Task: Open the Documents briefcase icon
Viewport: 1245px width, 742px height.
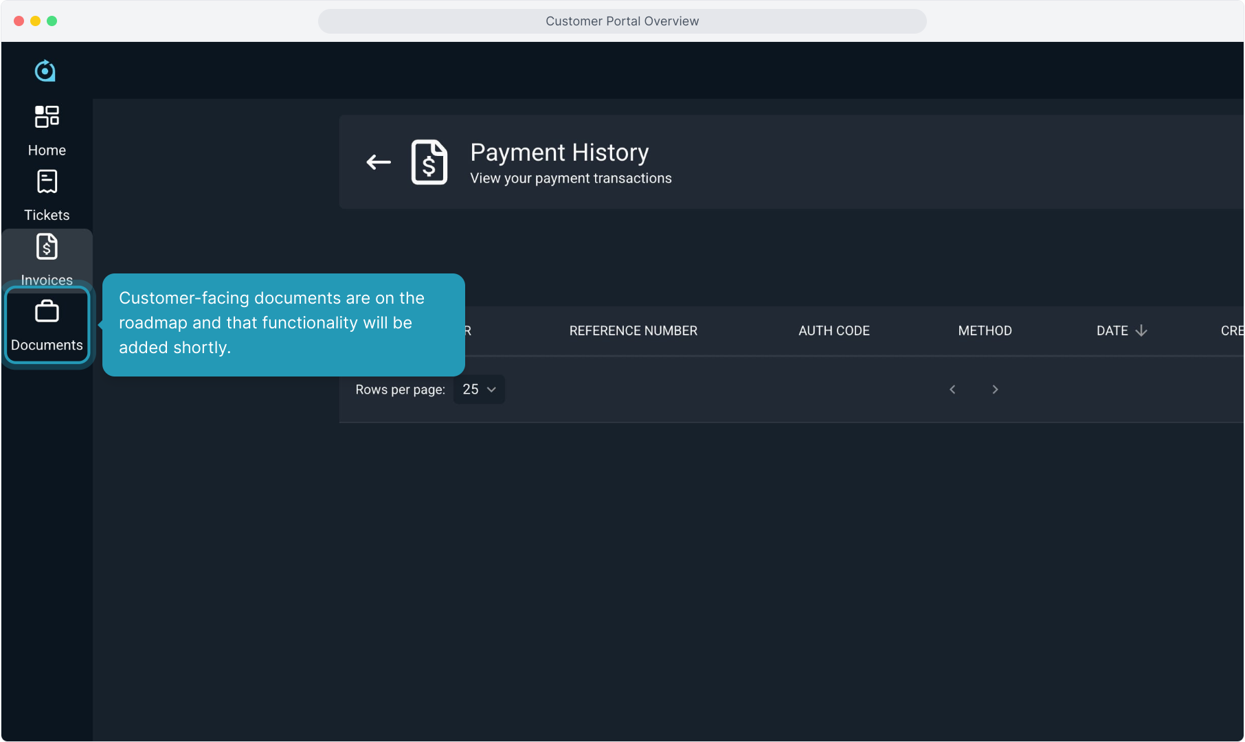Action: click(47, 312)
